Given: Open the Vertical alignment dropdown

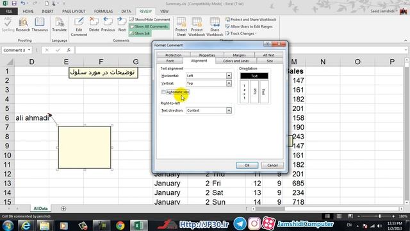Looking at the screenshot, I should click(x=229, y=83).
